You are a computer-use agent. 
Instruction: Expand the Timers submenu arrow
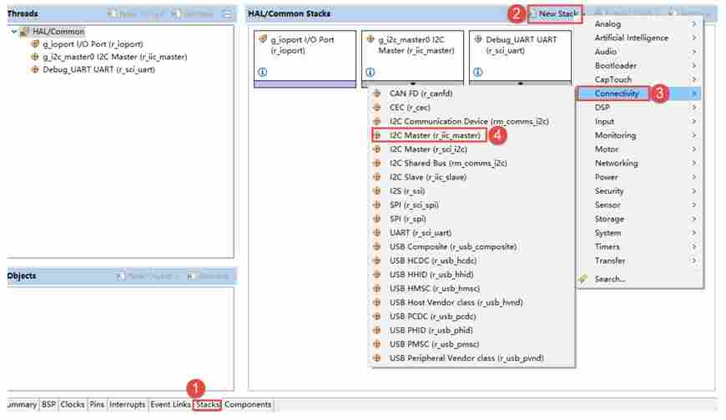coord(693,247)
